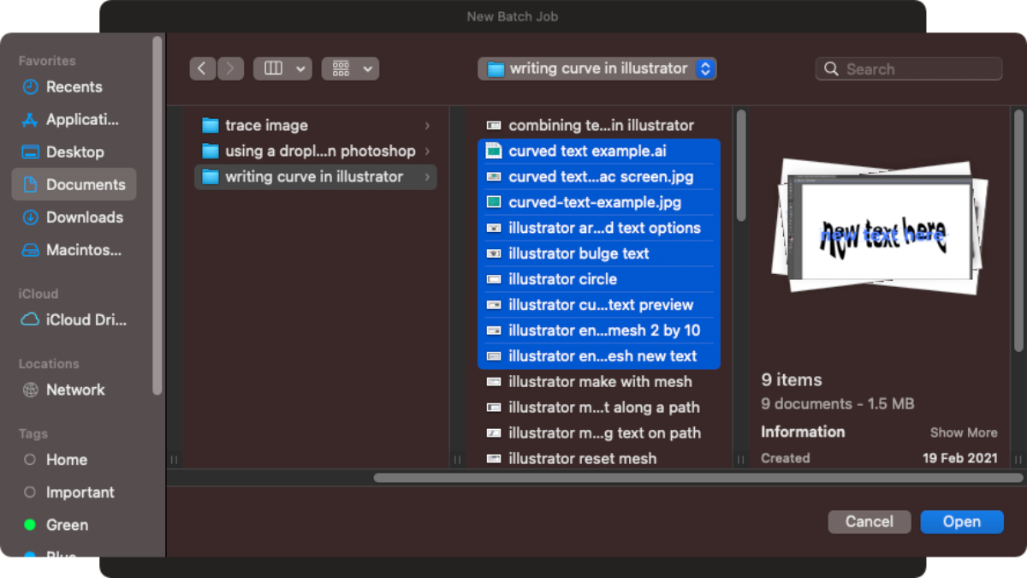The height and width of the screenshot is (578, 1027).
Task: Open Network in the sidebar
Action: coord(74,390)
